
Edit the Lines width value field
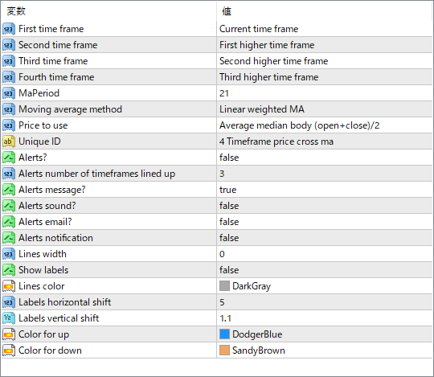[x=325, y=254]
